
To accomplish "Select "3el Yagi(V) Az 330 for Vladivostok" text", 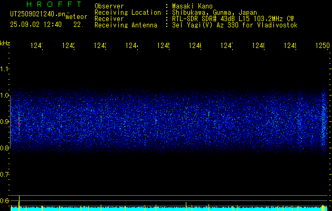I will click(235, 25).
